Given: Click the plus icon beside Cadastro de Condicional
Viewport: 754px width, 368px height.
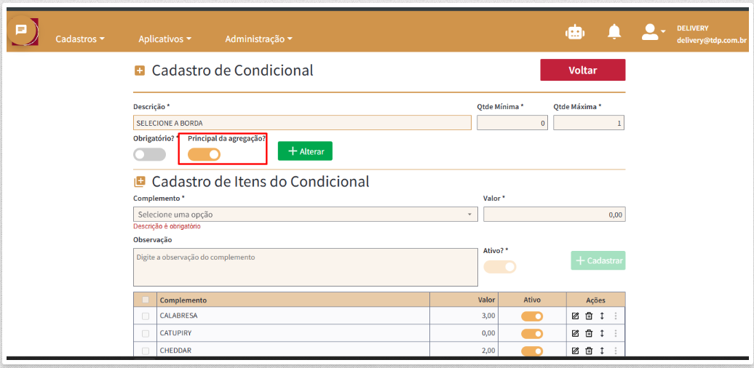Looking at the screenshot, I should pyautogui.click(x=140, y=71).
